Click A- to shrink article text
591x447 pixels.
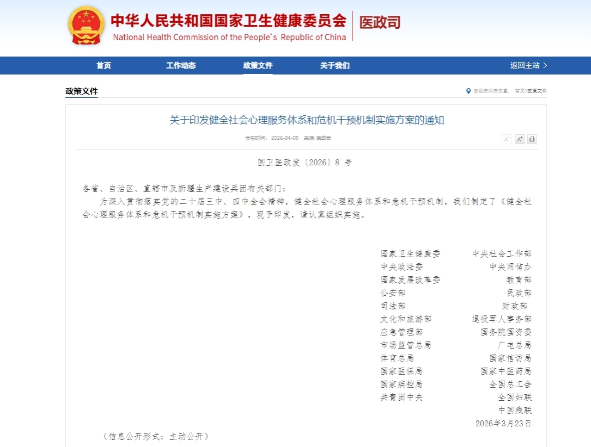tap(506, 139)
